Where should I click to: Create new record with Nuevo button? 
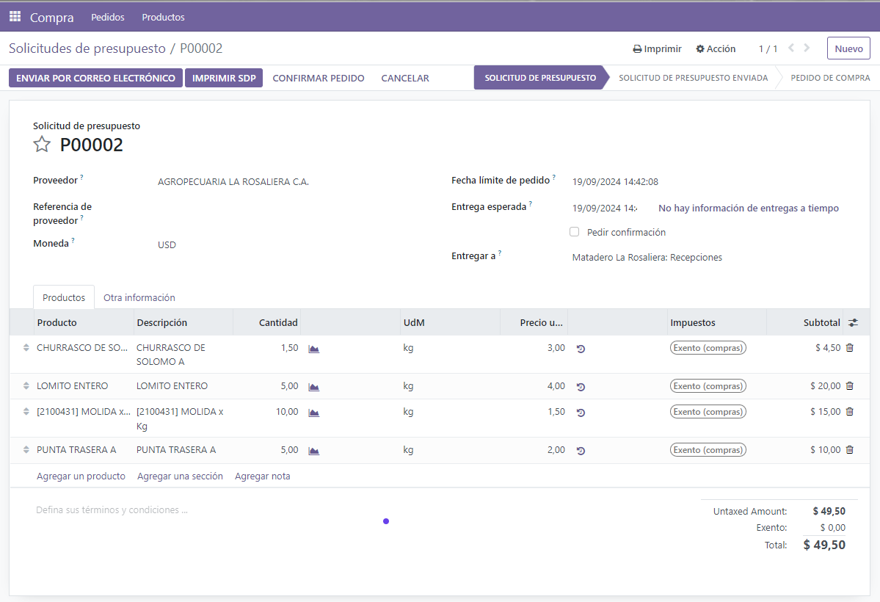(x=848, y=48)
